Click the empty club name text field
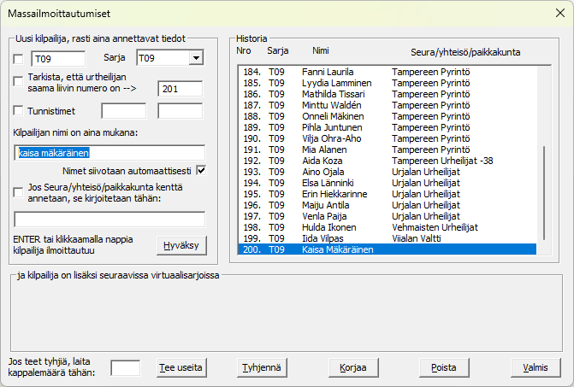574x387 pixels. coord(109,220)
